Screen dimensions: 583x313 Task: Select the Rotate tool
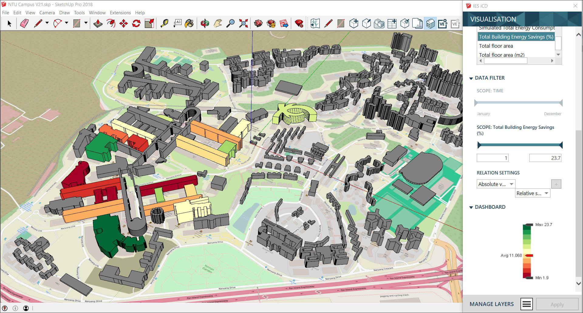pos(136,23)
